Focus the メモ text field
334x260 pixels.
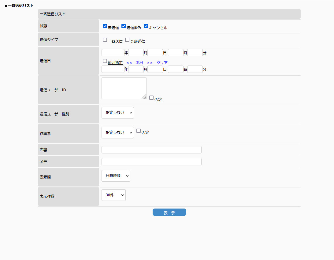click(x=151, y=162)
